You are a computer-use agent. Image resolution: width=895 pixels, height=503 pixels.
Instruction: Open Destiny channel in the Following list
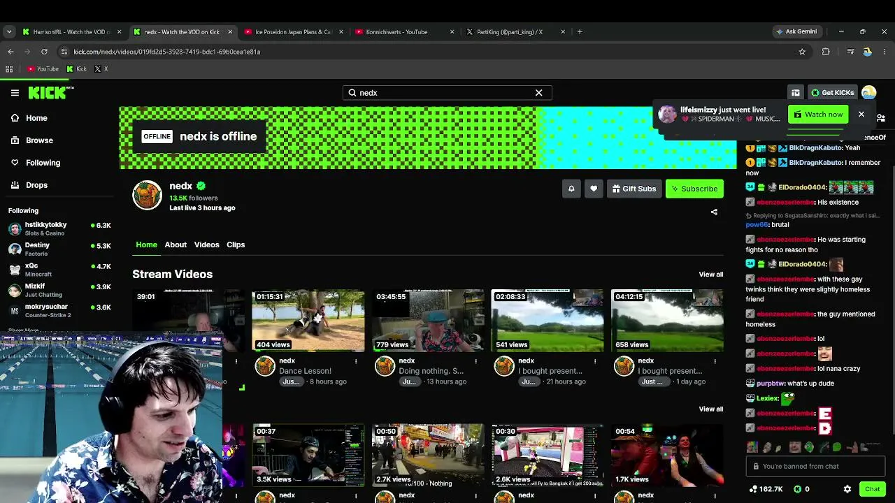(x=59, y=249)
